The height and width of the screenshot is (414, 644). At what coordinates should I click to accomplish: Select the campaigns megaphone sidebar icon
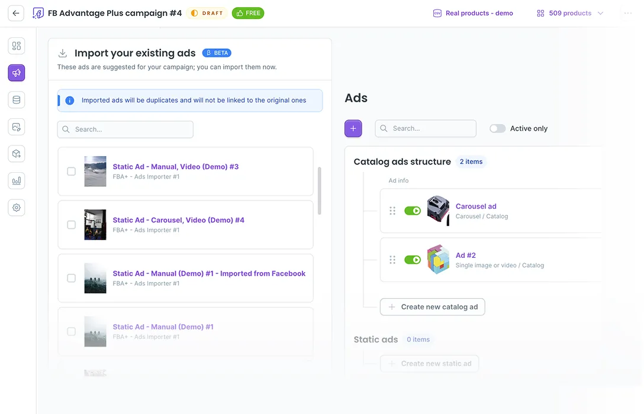[17, 73]
